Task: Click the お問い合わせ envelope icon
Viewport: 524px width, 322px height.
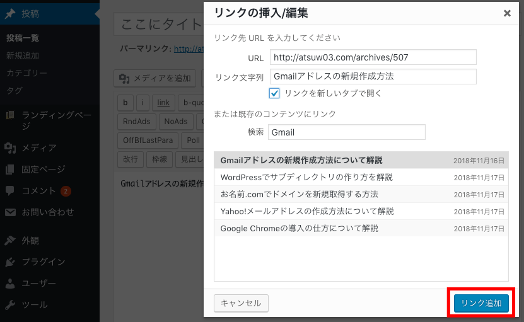Action: pyautogui.click(x=10, y=212)
